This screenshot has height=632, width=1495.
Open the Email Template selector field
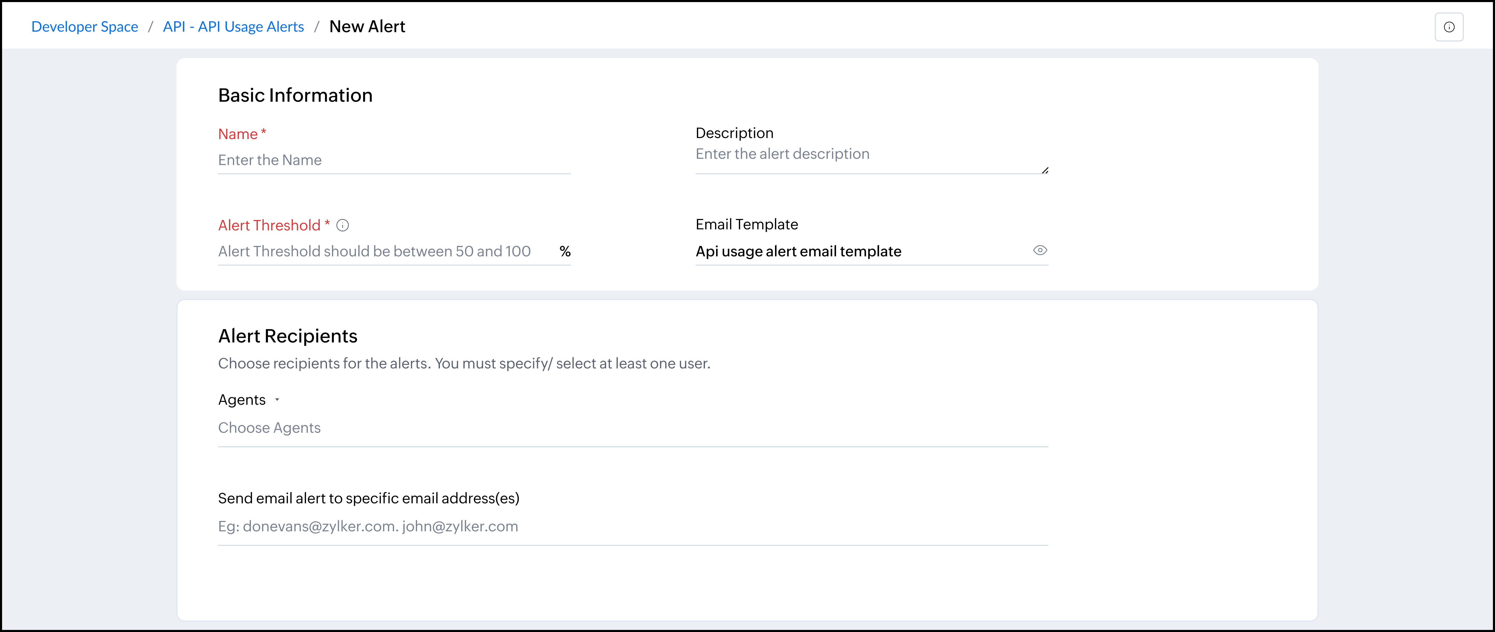[x=859, y=251]
